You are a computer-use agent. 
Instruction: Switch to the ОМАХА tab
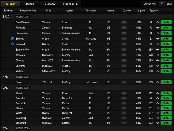click(x=30, y=4)
